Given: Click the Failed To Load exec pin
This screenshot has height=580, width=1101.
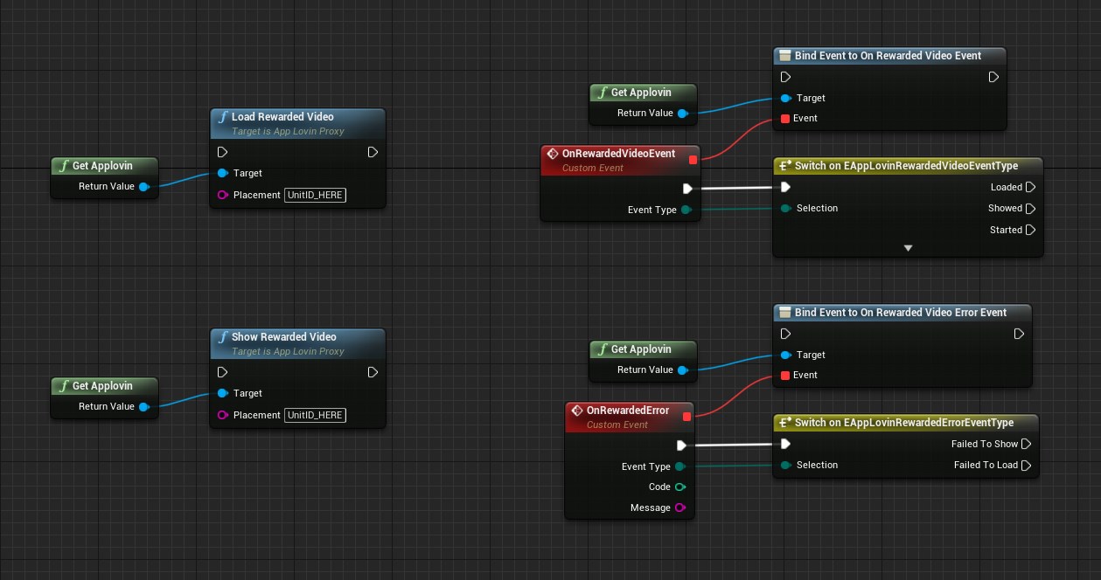Looking at the screenshot, I should 1027,465.
